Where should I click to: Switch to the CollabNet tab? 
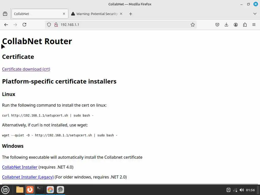pyautogui.click(x=40, y=14)
